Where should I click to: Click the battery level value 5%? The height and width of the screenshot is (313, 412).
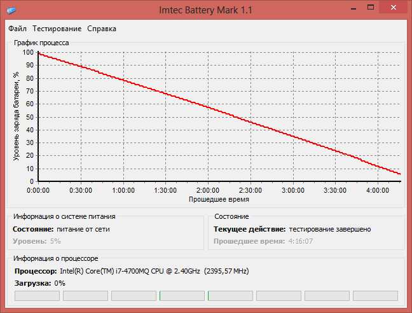[55, 241]
